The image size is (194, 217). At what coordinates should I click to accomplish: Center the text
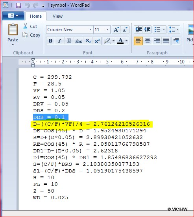click(148, 41)
